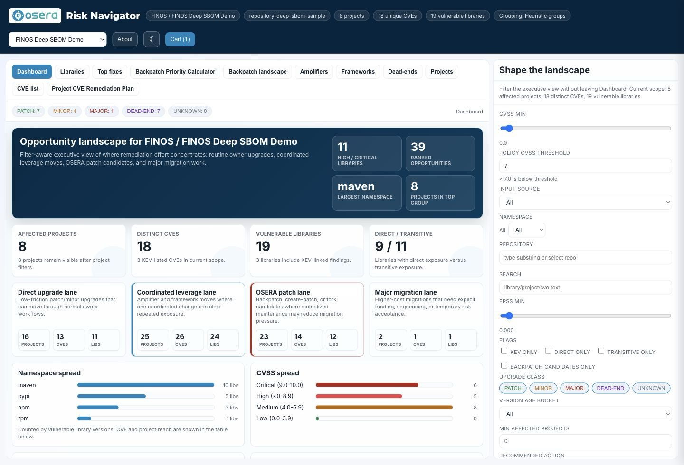The height and width of the screenshot is (465, 684).
Task: Click the MAJOR: 1 summary chip
Action: click(x=102, y=111)
